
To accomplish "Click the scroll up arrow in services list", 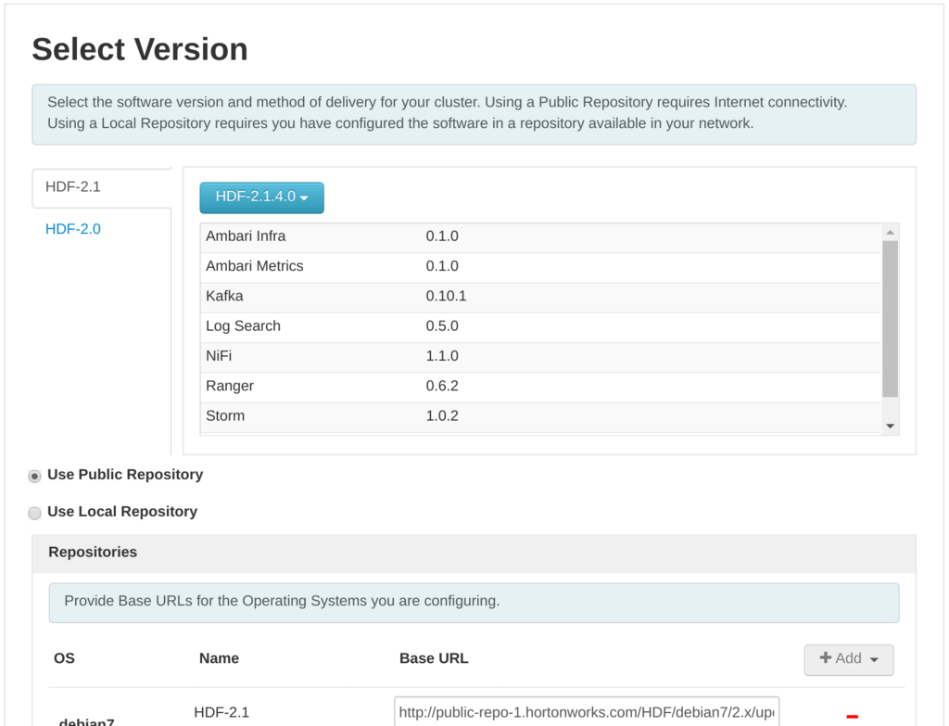I will [x=890, y=233].
